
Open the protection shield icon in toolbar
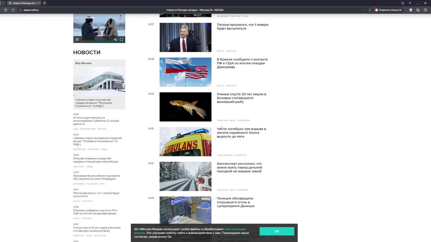pyautogui.click(x=410, y=10)
